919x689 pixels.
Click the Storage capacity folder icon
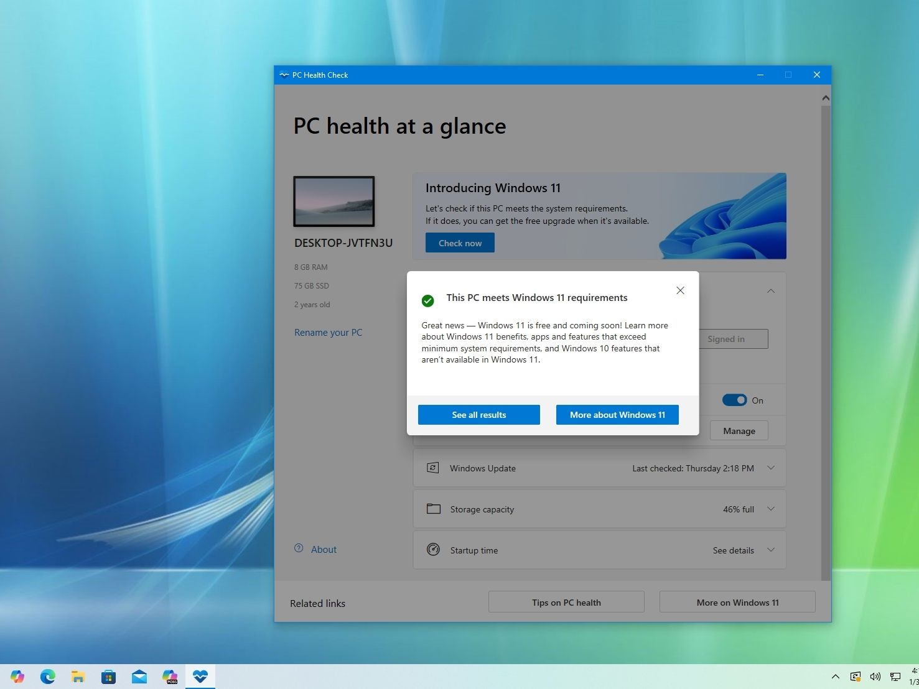[x=434, y=509]
